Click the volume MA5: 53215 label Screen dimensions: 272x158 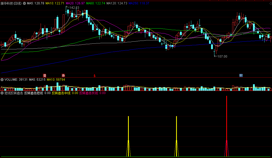tap(37, 80)
